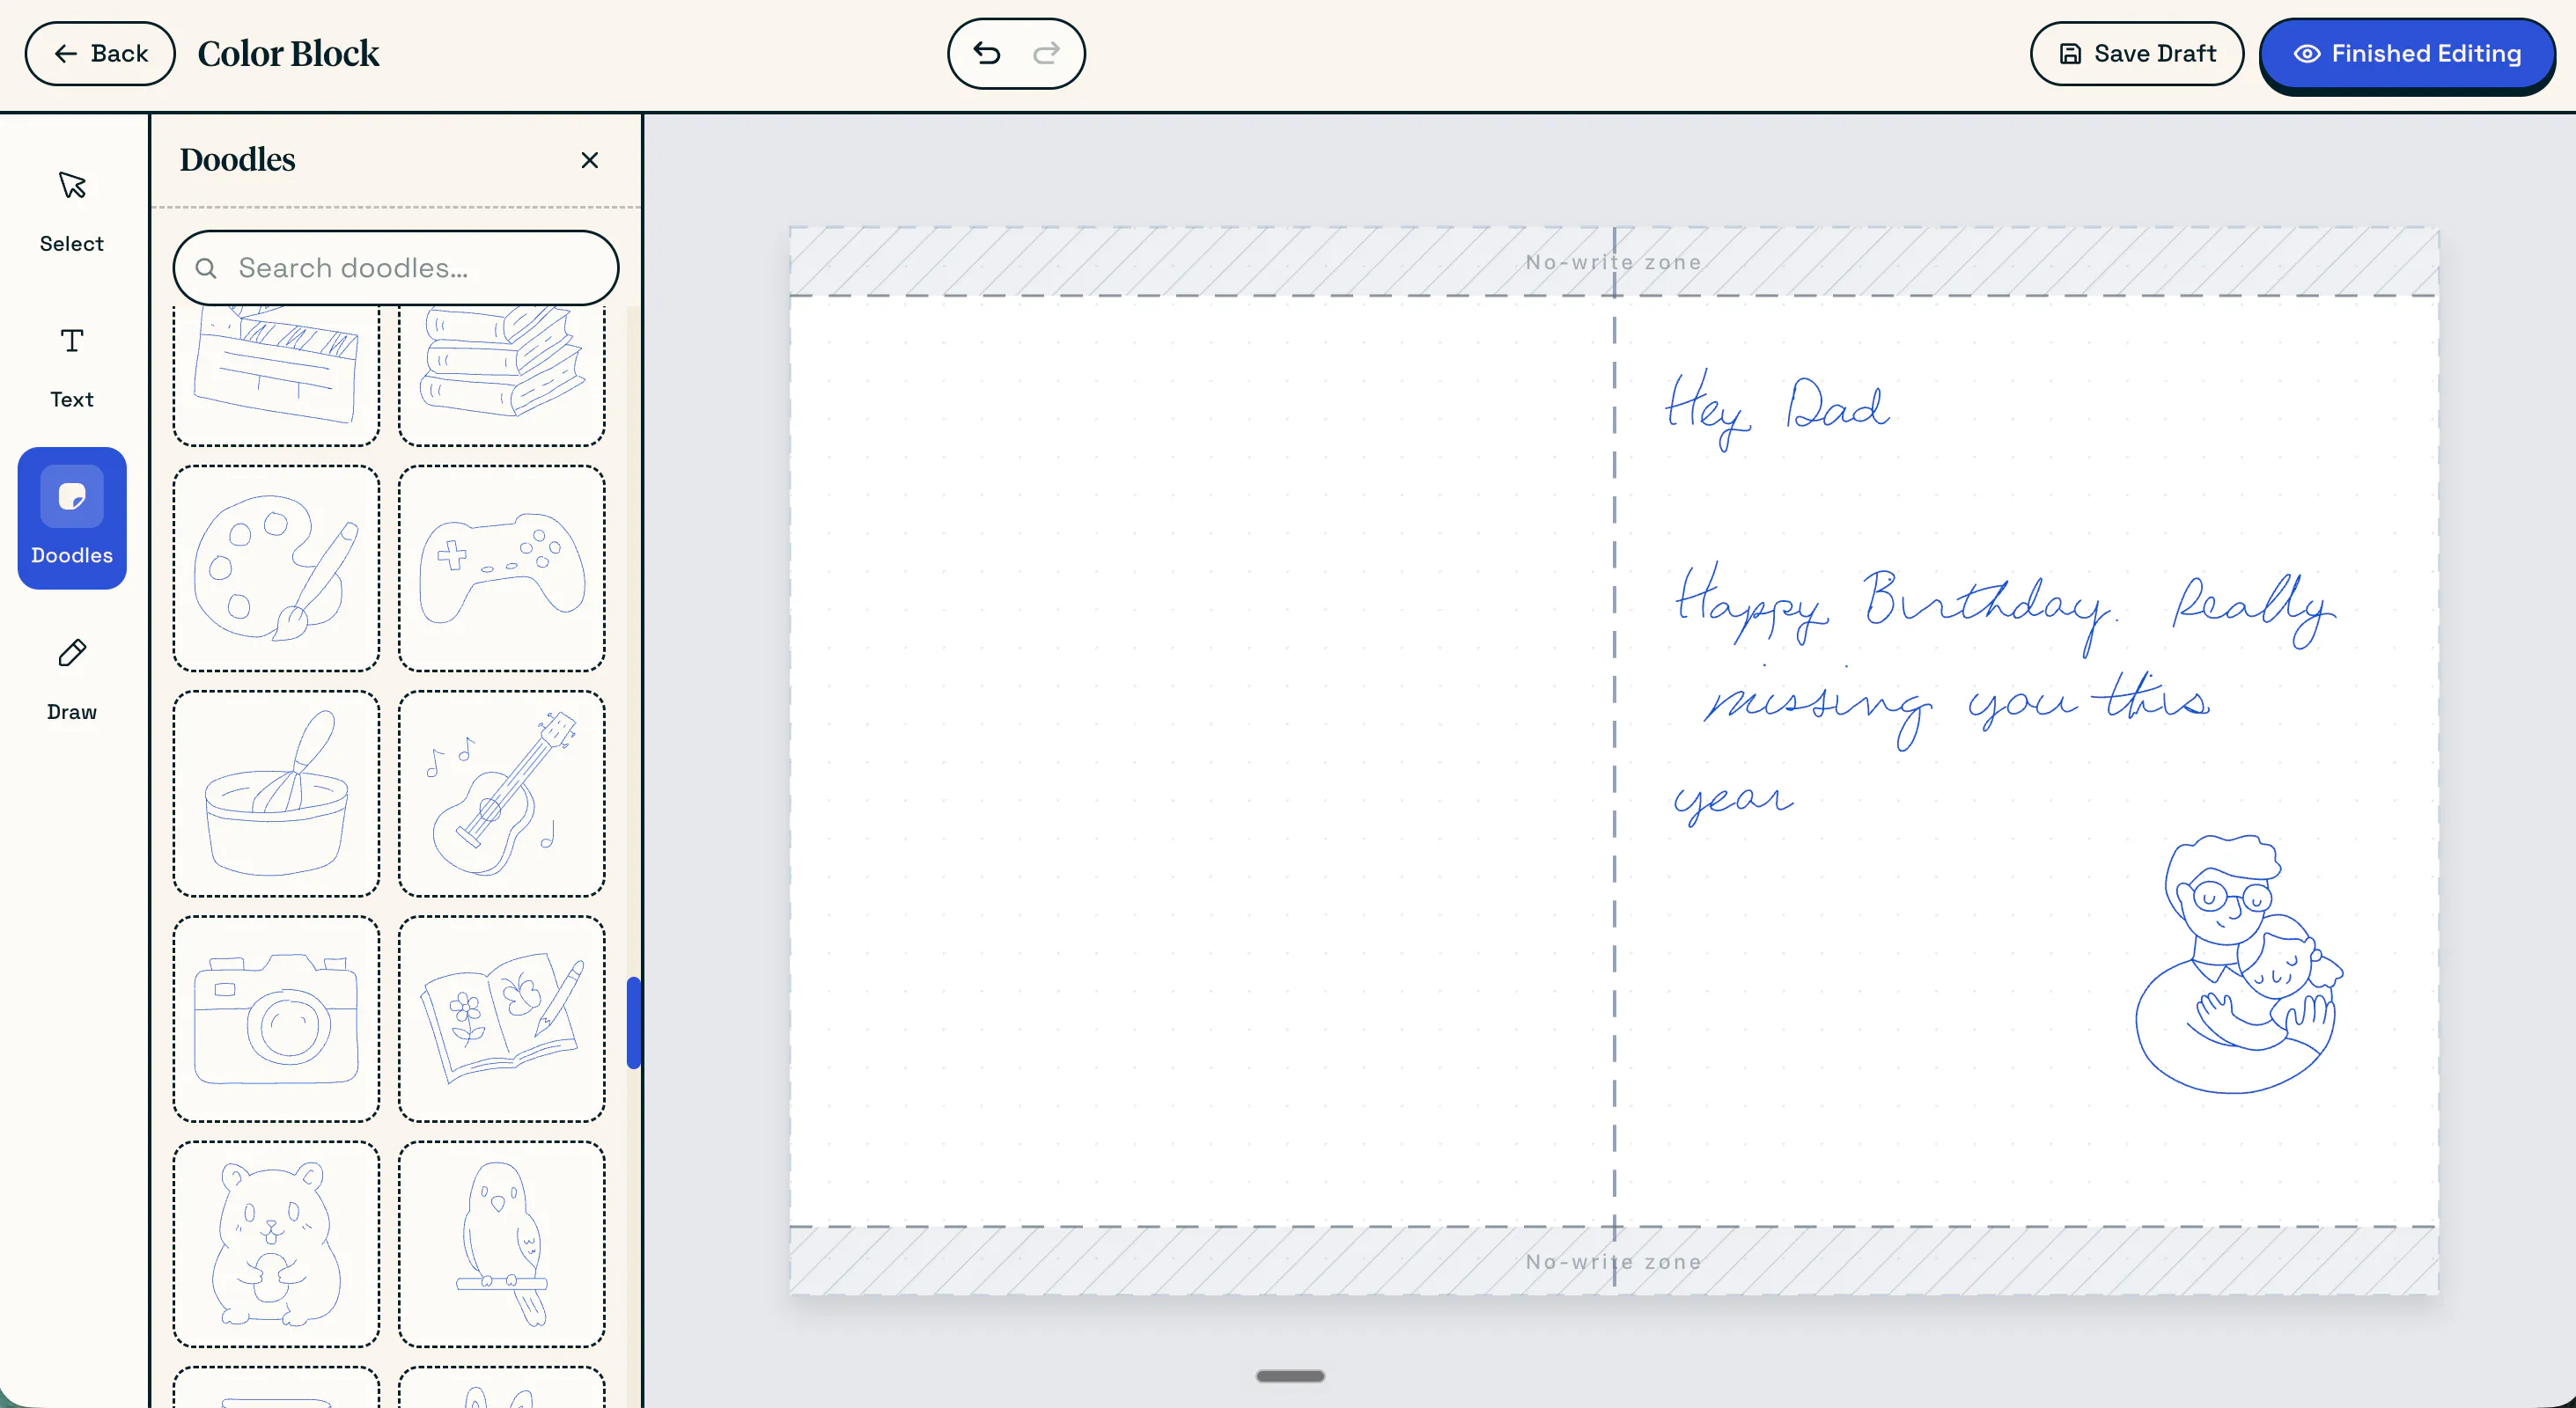This screenshot has height=1408, width=2576.
Task: Activate the Select tool
Action: click(x=72, y=211)
